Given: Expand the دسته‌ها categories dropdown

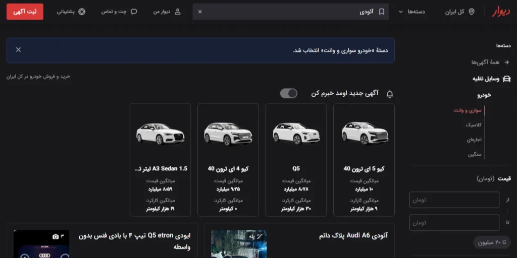Looking at the screenshot, I should coord(412,12).
